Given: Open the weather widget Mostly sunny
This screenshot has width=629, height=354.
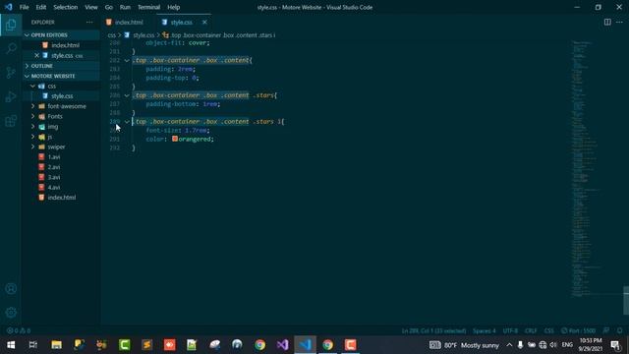Looking at the screenshot, I should pyautogui.click(x=464, y=345).
